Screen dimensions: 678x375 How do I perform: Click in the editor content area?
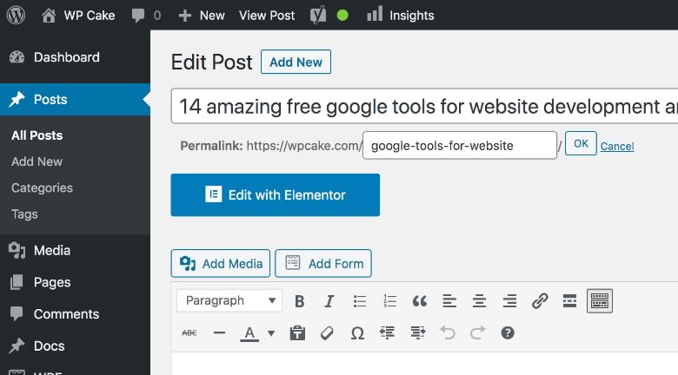tap(424, 364)
